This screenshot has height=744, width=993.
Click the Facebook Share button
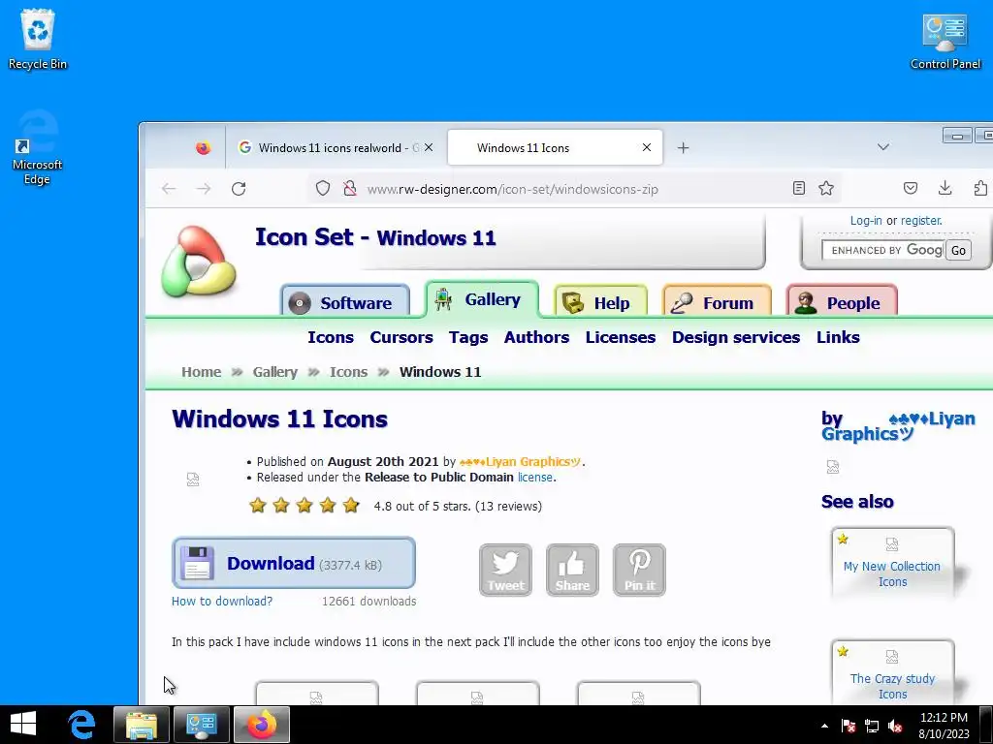[572, 570]
